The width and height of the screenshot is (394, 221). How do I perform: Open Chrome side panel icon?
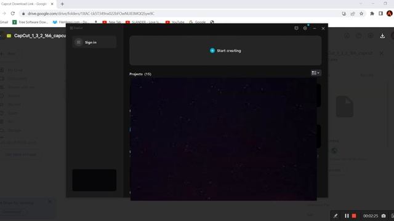(x=380, y=14)
